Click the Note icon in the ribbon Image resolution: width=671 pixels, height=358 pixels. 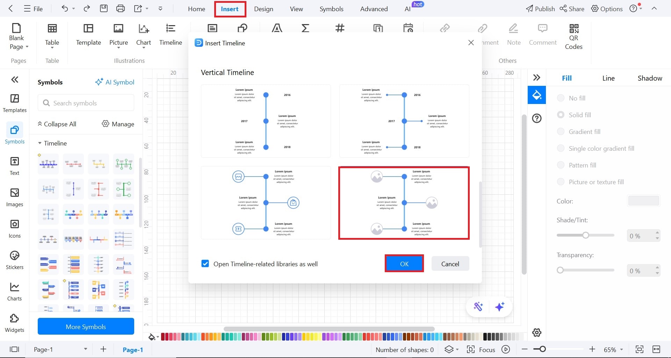[513, 28]
